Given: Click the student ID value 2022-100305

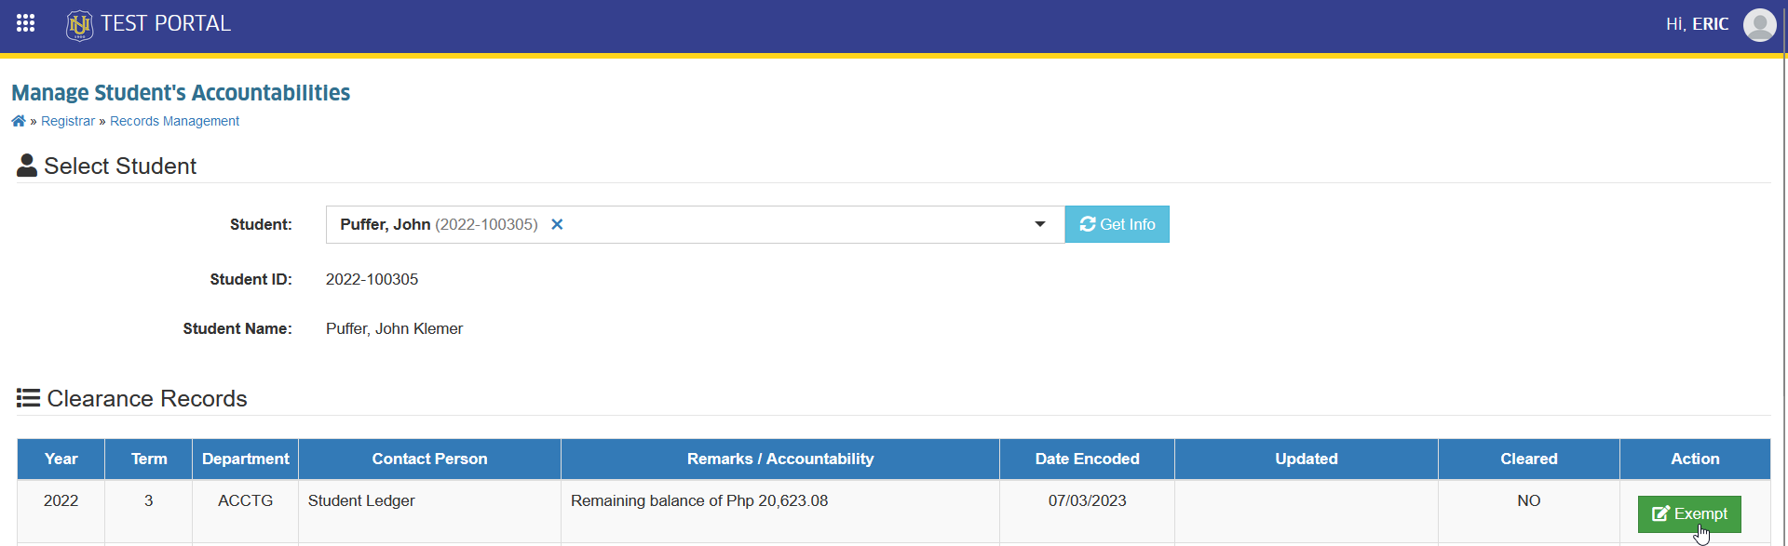Looking at the screenshot, I should click(372, 279).
